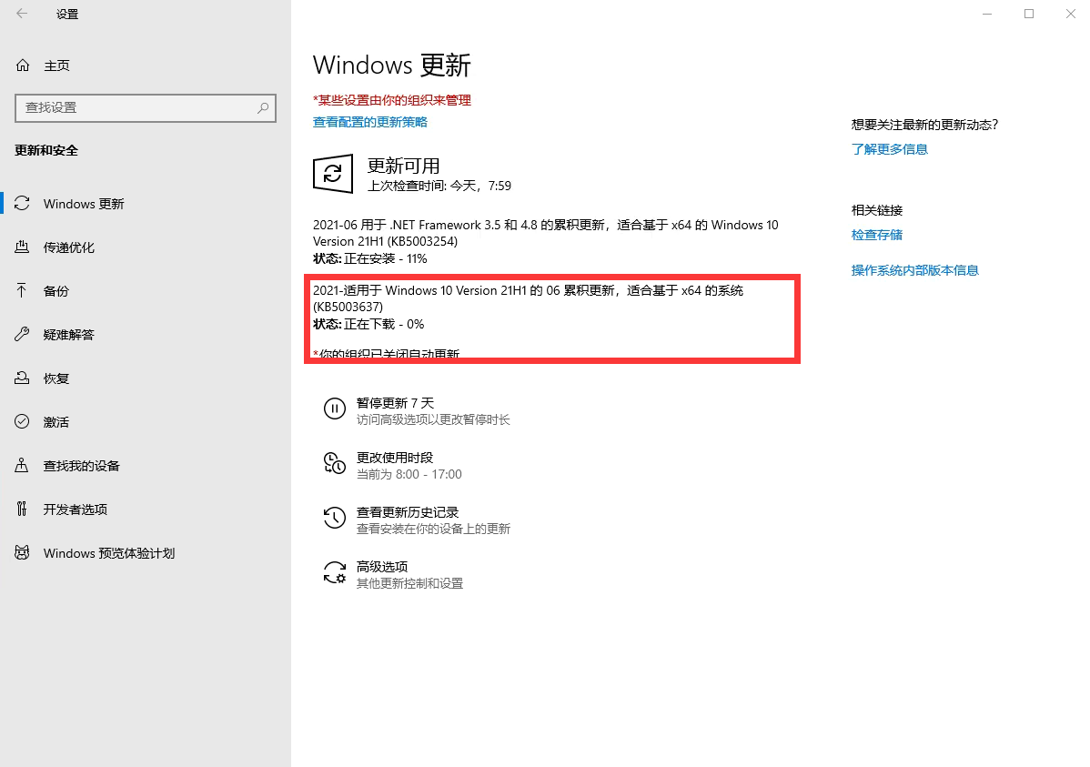The width and height of the screenshot is (1090, 767).
Task: Open 检查存储 under 相关链接
Action: point(876,234)
